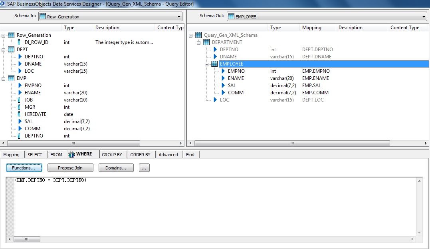Click the blue arrow icon beside input DNAME
The height and width of the screenshot is (249, 430).
20,64
